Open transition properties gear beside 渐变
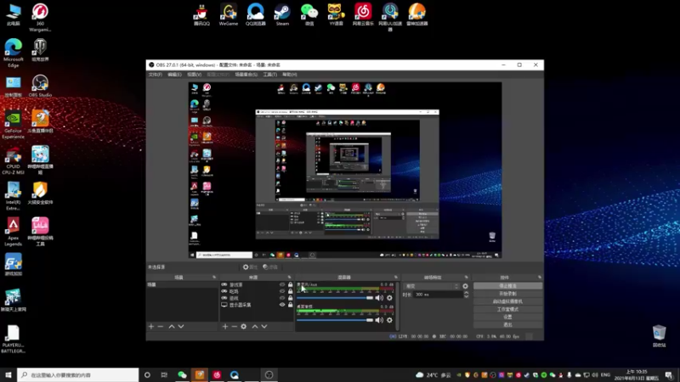Viewport: 680px width, 382px height. coord(465,286)
